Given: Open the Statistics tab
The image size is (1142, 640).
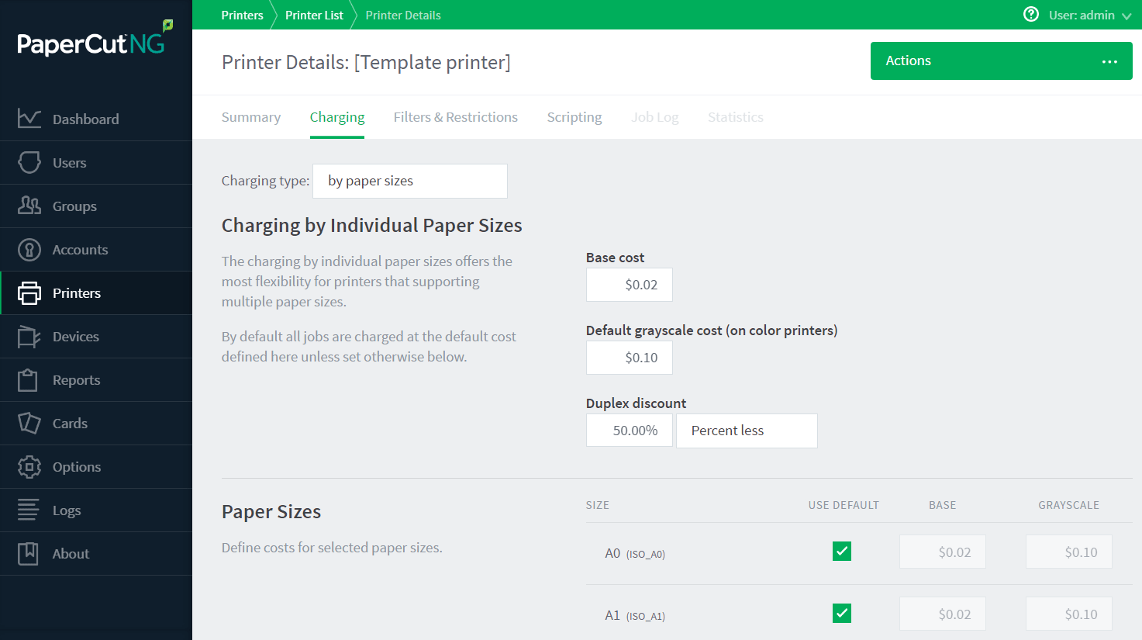Looking at the screenshot, I should pyautogui.click(x=736, y=117).
